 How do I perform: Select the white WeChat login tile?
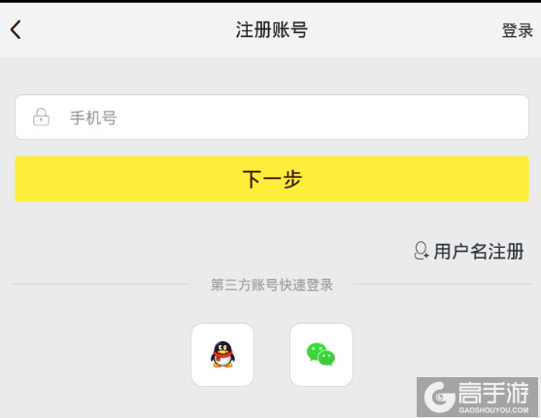[x=321, y=355]
